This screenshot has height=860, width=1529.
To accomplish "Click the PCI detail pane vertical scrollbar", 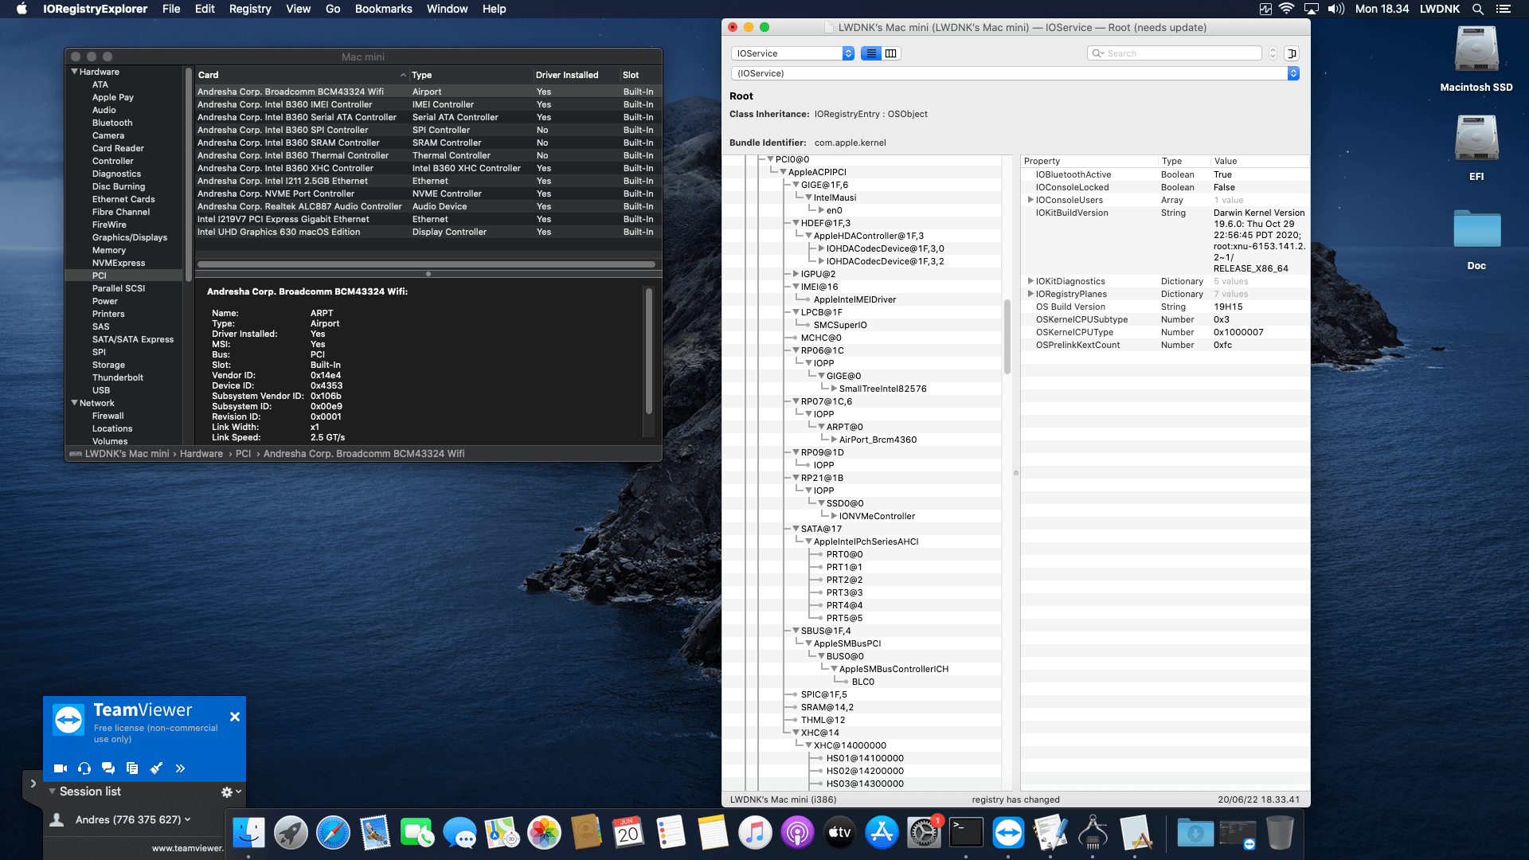I will click(x=649, y=350).
